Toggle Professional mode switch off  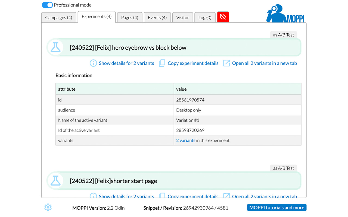(47, 5)
